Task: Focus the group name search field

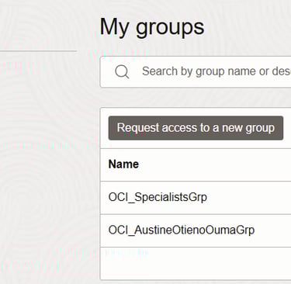Action: (x=196, y=72)
